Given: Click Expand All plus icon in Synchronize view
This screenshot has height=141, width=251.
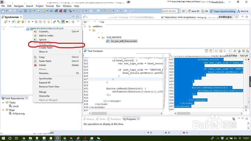Looking at the screenshot, I should click(36, 22).
